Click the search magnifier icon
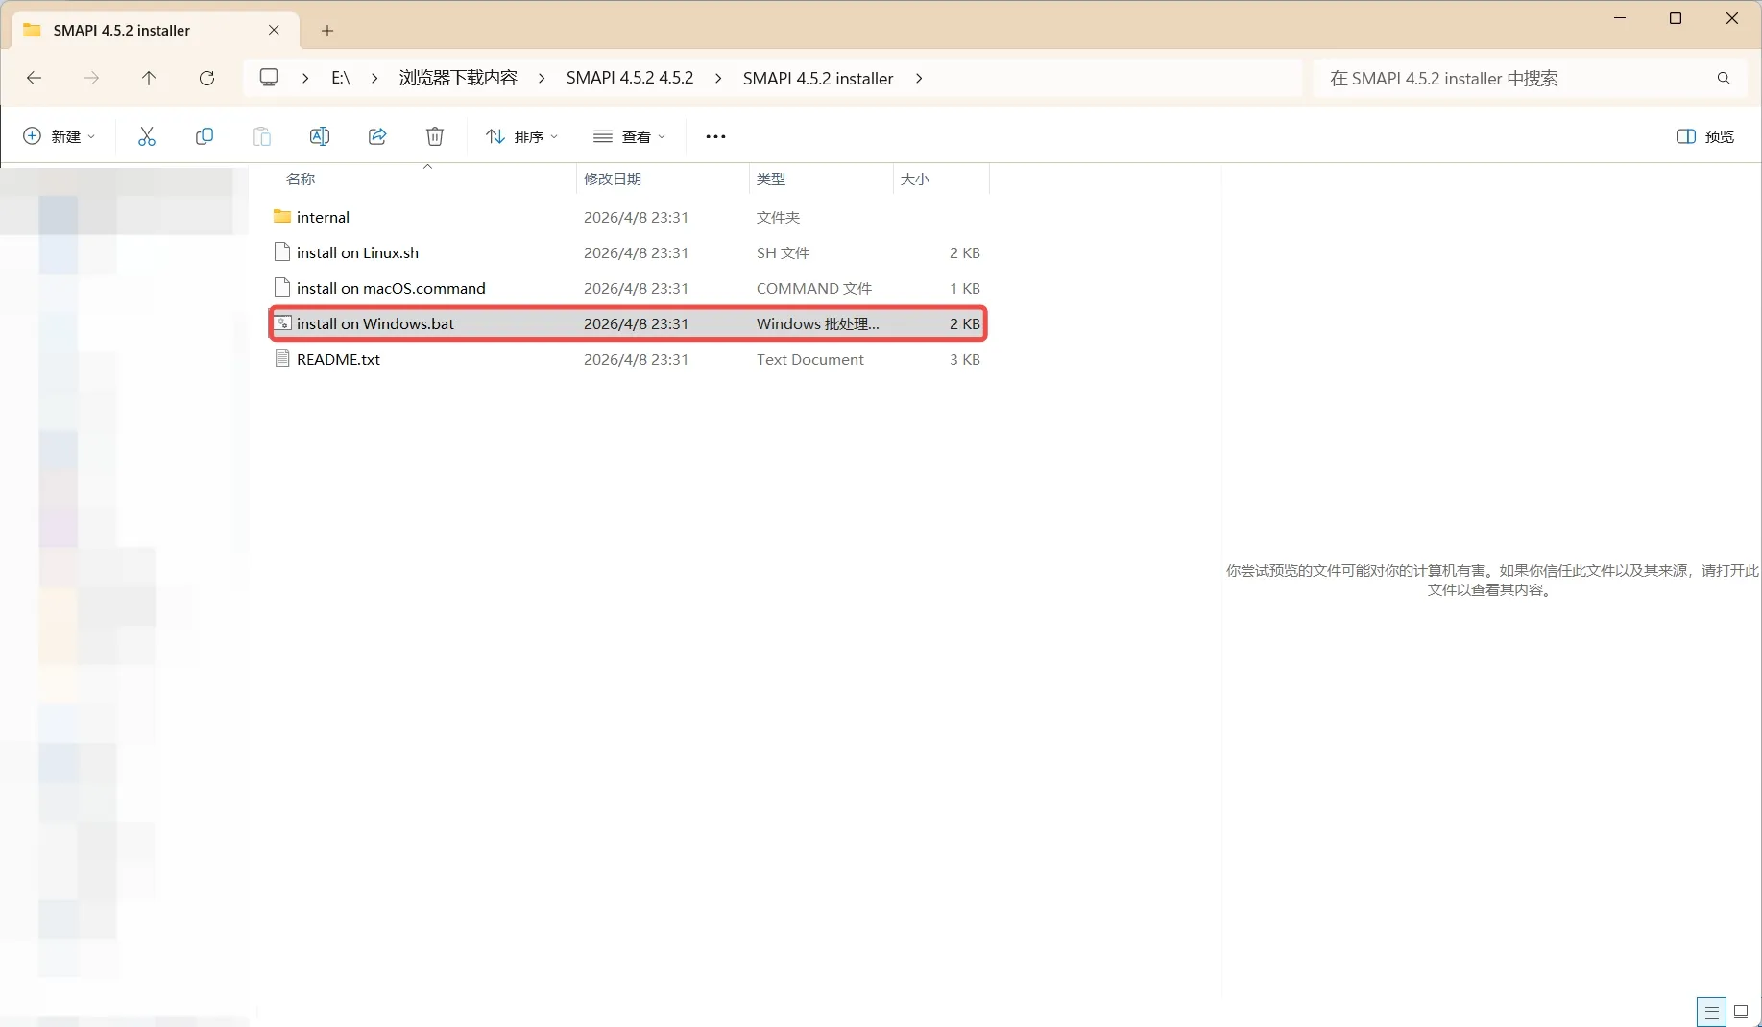The width and height of the screenshot is (1762, 1027). 1724,79
